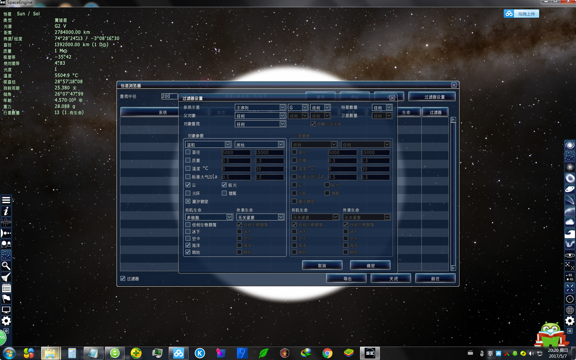Screen dimensions: 576x360
Task: Click the 过滤器 column header tab
Action: click(435, 112)
